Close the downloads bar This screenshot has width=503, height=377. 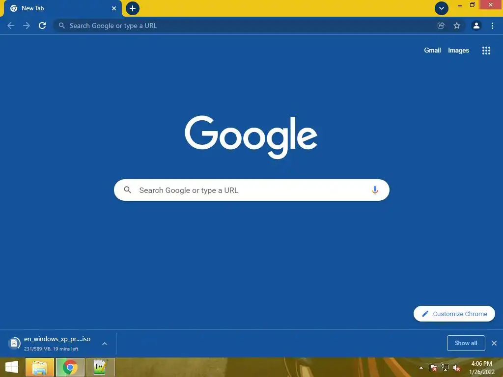[x=494, y=343]
